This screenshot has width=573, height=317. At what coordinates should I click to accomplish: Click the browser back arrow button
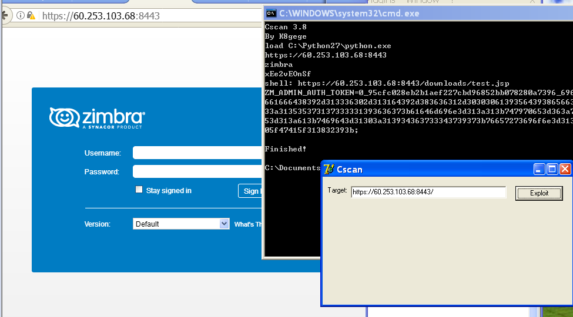(x=4, y=15)
